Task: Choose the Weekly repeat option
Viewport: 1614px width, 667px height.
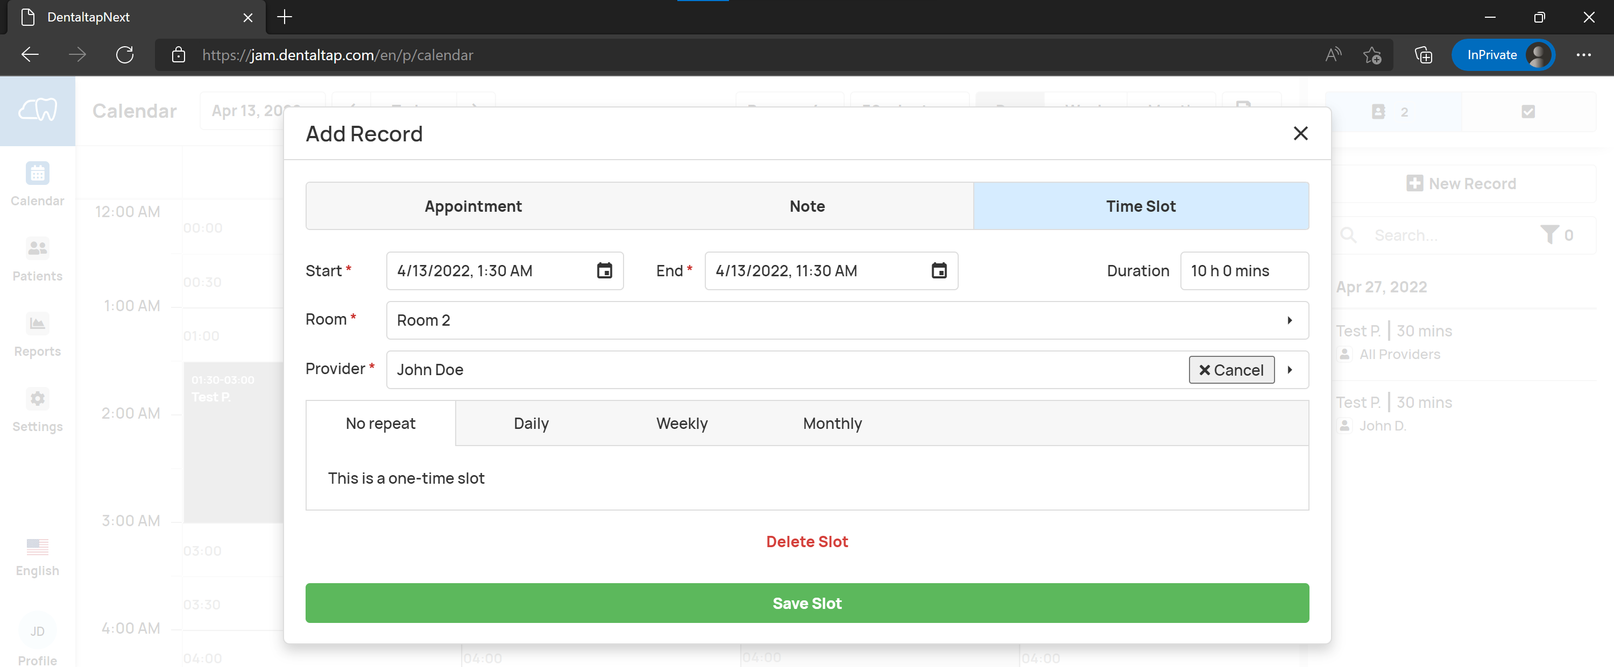Action: tap(682, 424)
